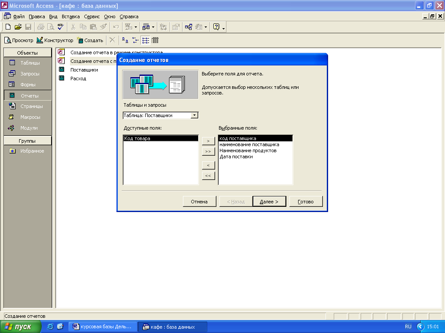Add selected field with > button

click(208, 141)
